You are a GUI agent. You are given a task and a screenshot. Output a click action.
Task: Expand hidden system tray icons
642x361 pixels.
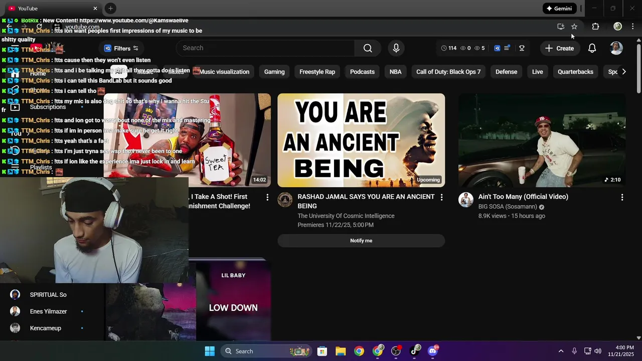[561, 351]
